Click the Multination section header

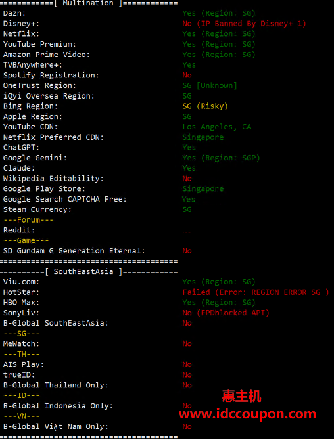pyautogui.click(x=89, y=3)
